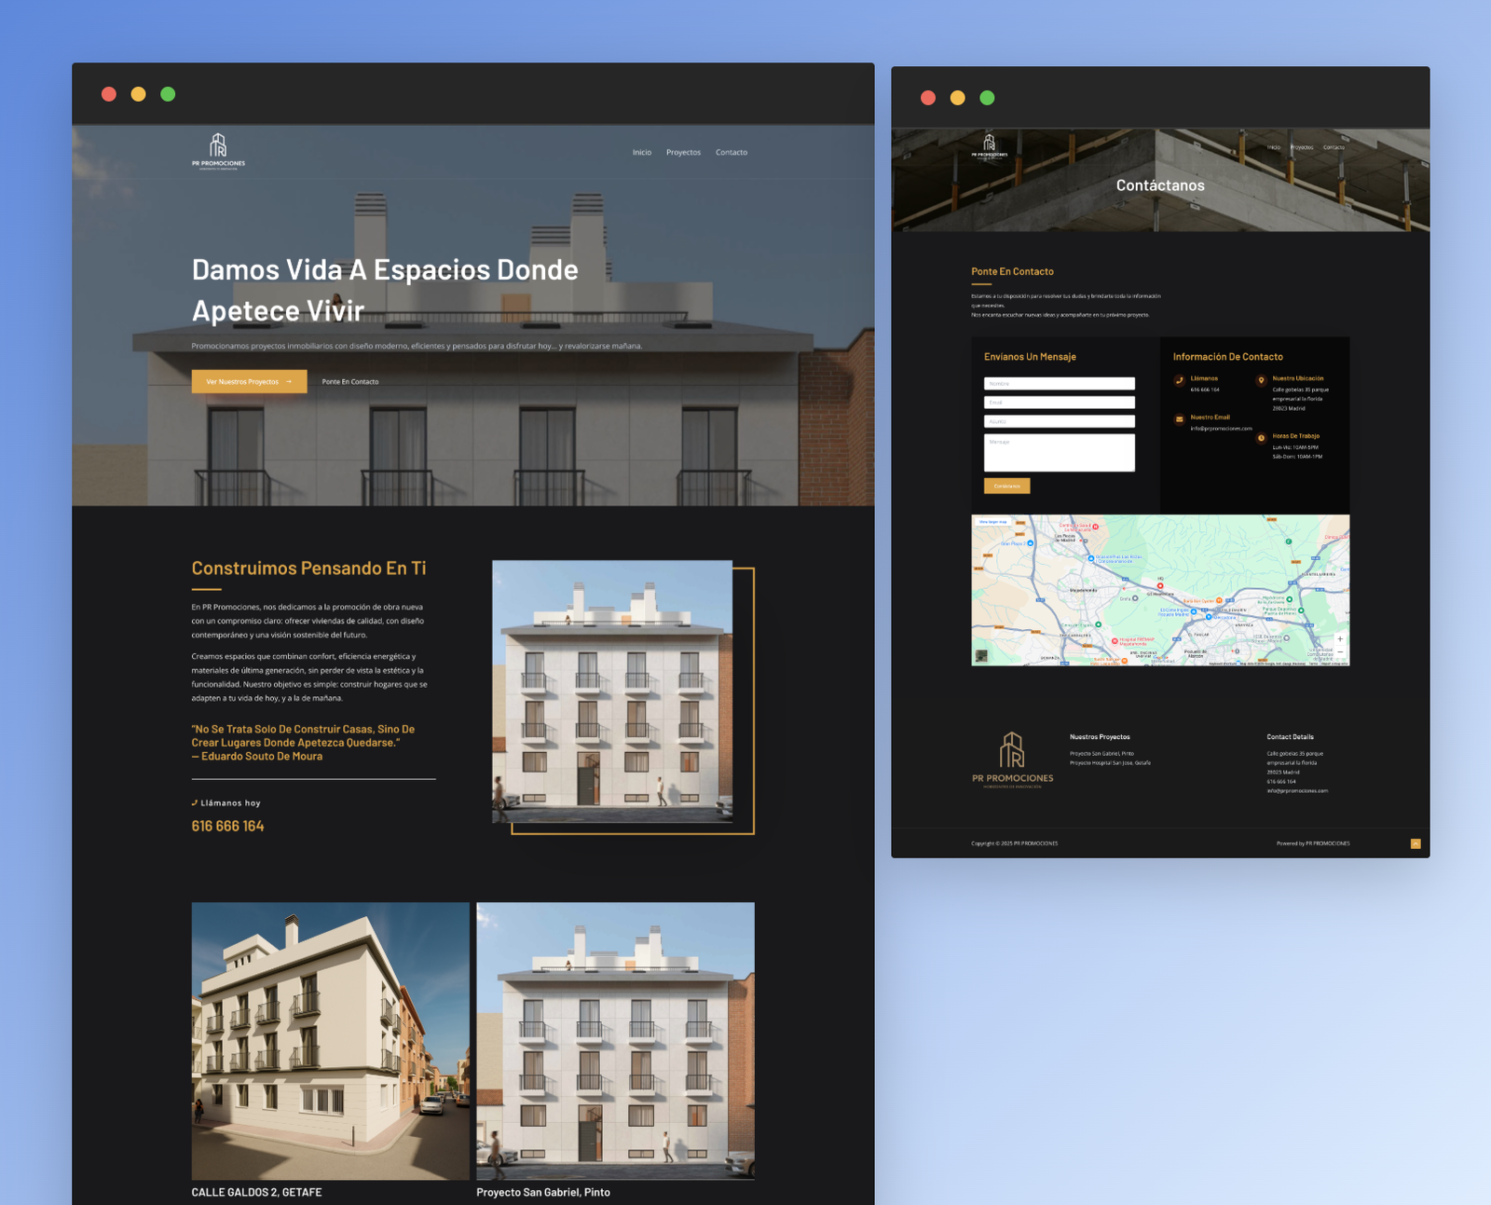Click the Ponte En Contacto hero link
This screenshot has height=1205, width=1491.
350,382
